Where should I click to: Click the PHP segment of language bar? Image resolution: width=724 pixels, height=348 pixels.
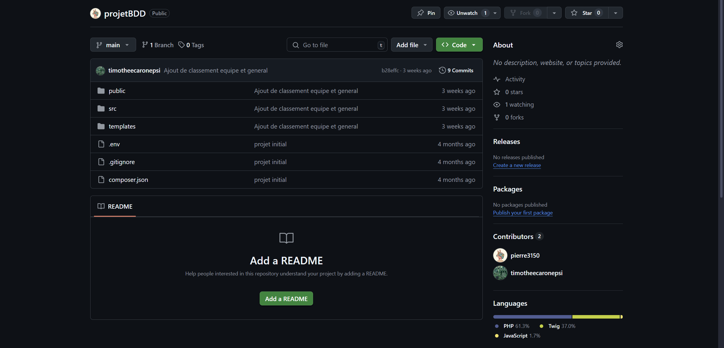[x=532, y=317]
